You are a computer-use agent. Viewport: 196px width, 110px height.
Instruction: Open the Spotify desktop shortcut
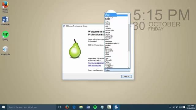pos(5,36)
